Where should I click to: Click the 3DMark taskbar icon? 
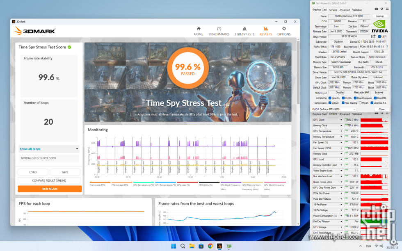click(219, 246)
